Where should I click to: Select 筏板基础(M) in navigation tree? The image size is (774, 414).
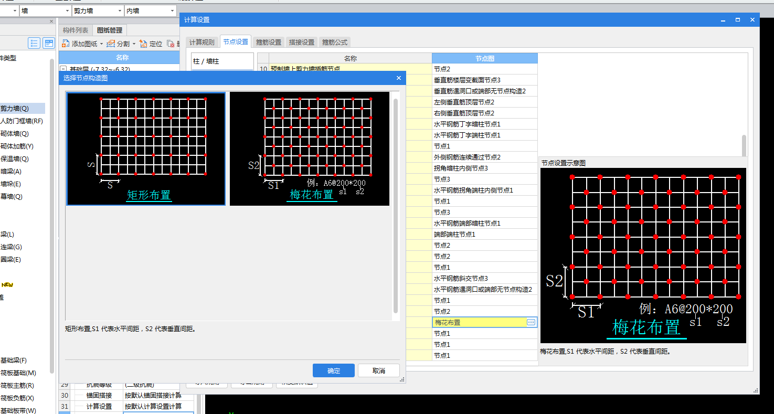click(x=18, y=373)
